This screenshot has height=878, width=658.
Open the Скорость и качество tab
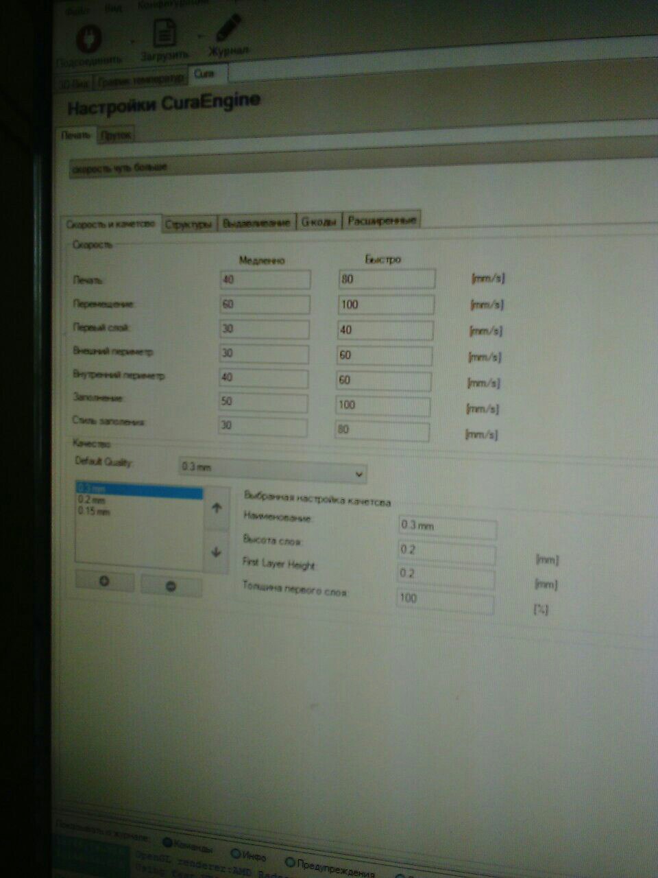tap(111, 224)
